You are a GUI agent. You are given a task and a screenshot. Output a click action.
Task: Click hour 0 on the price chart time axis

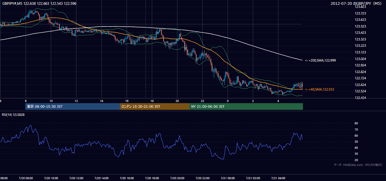pos(228,101)
